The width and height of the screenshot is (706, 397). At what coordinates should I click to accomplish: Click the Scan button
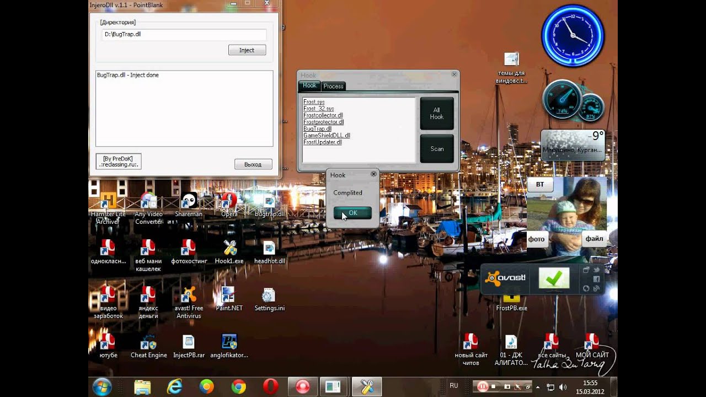437,149
